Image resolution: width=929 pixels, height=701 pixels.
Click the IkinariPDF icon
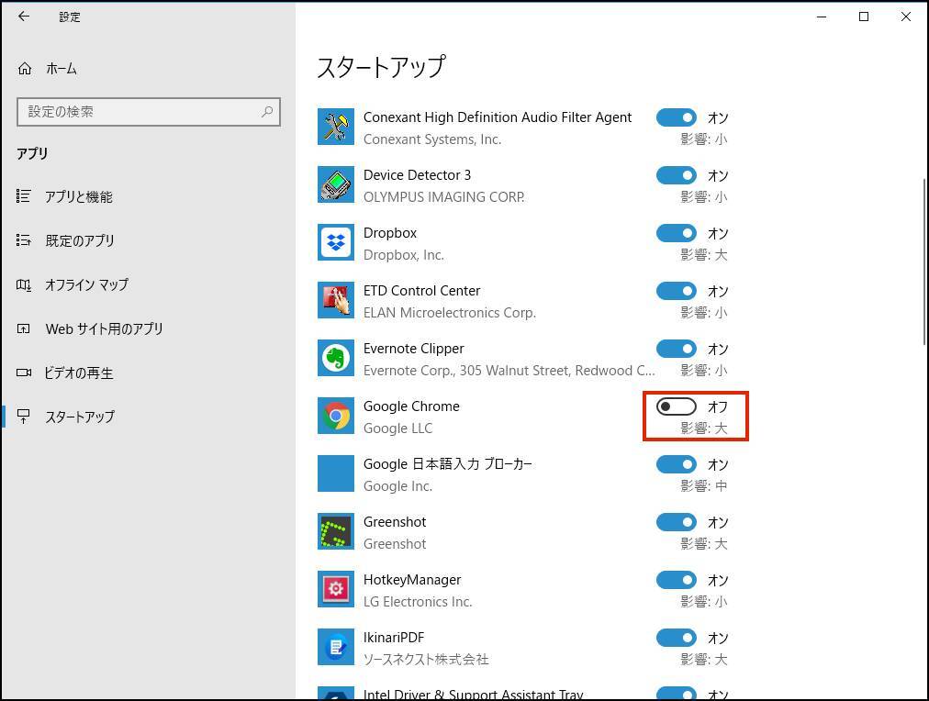coord(336,648)
